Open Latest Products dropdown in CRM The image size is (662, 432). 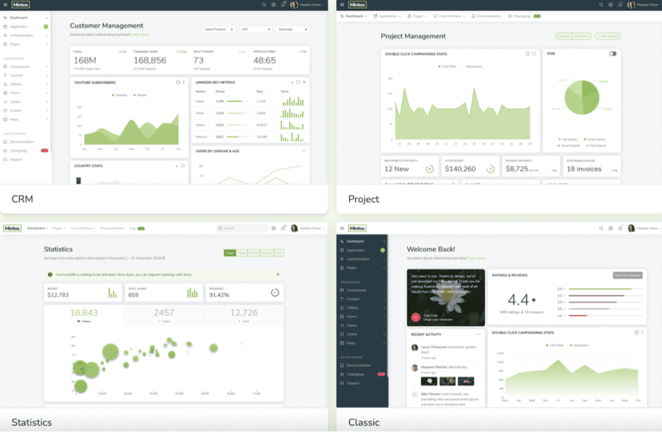pyautogui.click(x=218, y=29)
